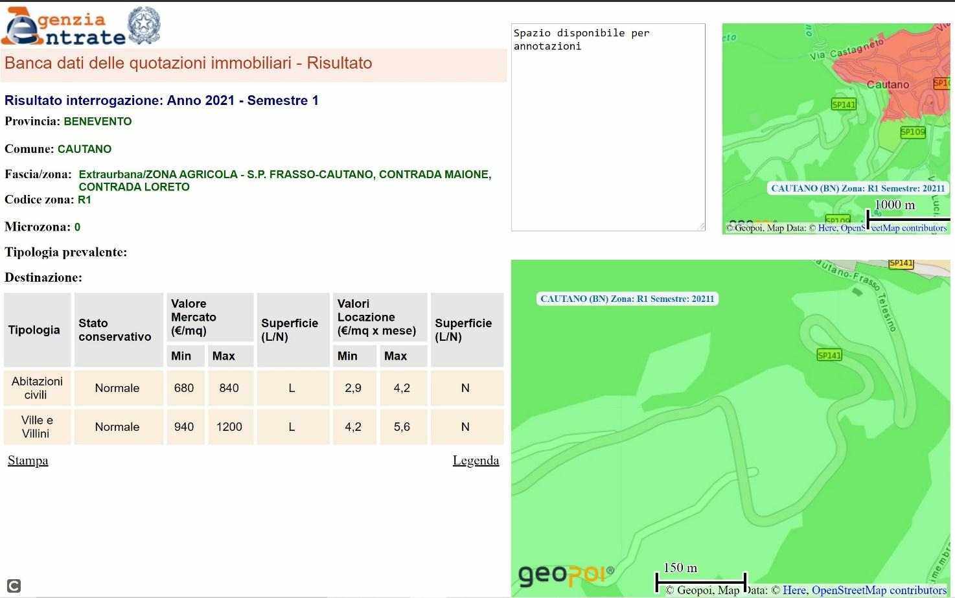The width and height of the screenshot is (955, 598).
Task: Click the zone R1 label on small map
Action: click(858, 189)
